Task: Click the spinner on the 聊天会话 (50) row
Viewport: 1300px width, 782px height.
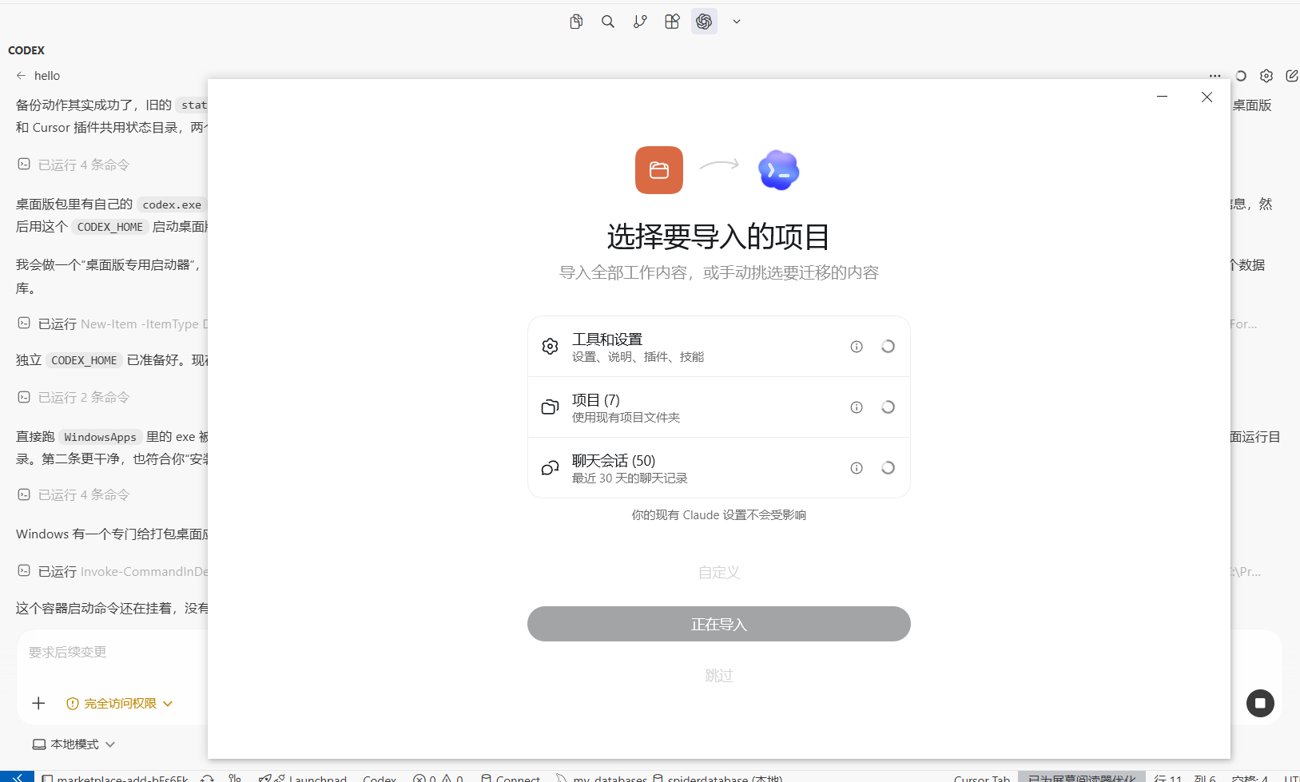Action: click(888, 468)
